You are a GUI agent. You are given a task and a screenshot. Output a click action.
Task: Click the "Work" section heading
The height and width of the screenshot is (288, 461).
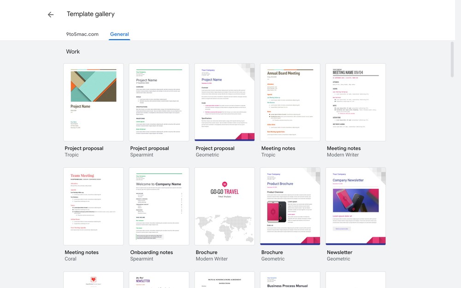tap(73, 52)
